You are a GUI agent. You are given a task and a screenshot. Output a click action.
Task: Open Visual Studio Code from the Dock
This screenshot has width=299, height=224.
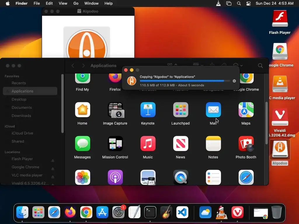click(182, 212)
